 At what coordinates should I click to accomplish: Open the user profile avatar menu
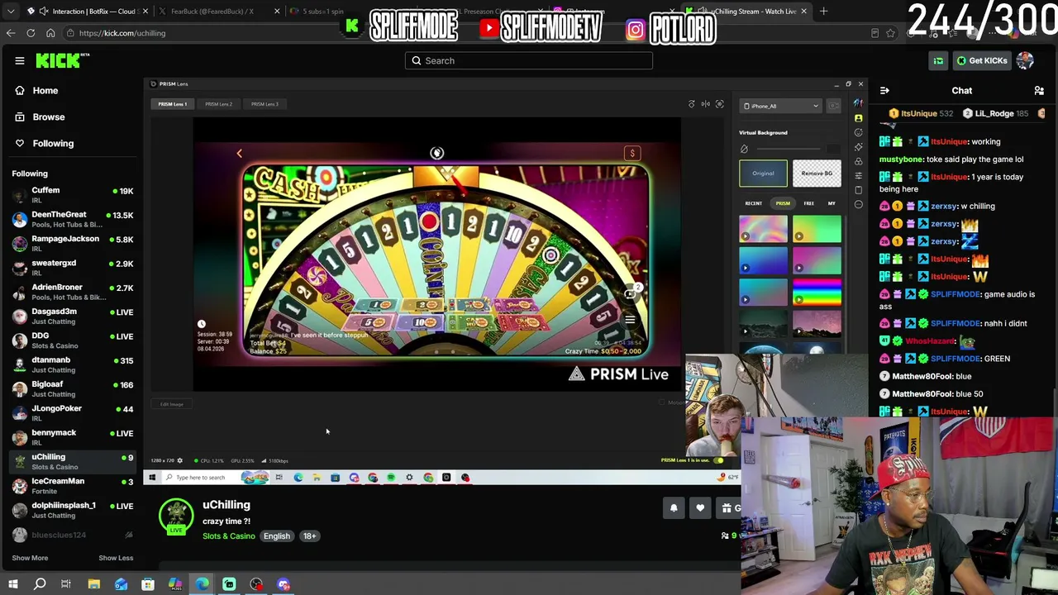point(1025,60)
